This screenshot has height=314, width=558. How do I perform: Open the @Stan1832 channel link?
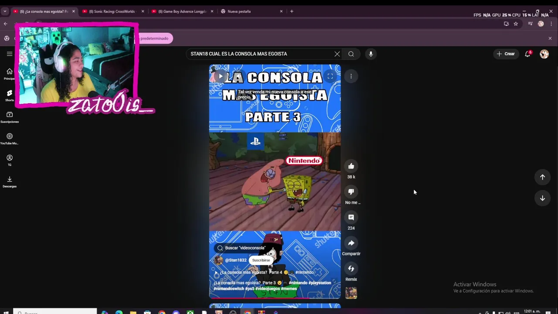pyautogui.click(x=236, y=260)
